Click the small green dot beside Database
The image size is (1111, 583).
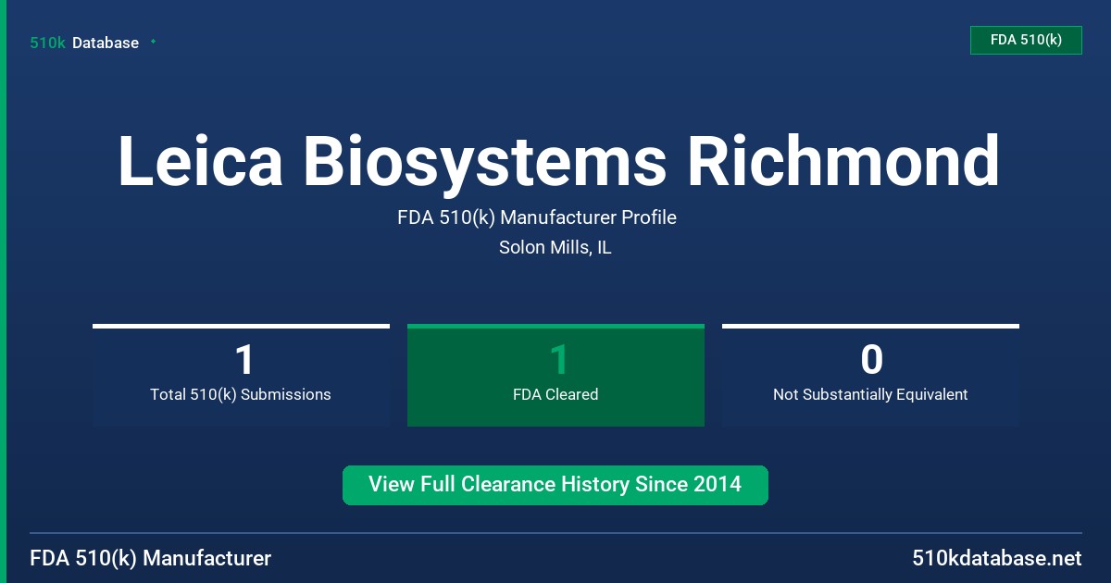coord(153,42)
